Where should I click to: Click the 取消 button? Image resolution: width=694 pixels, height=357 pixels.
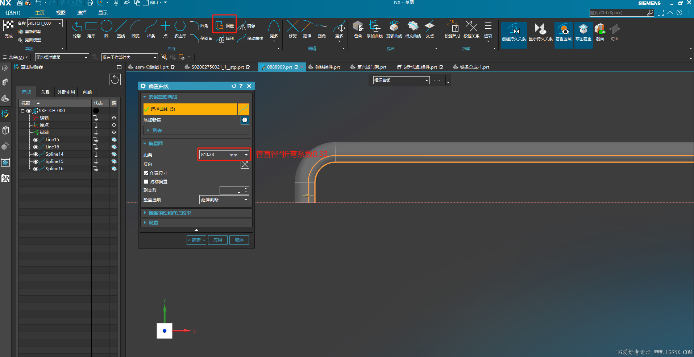pyautogui.click(x=239, y=240)
